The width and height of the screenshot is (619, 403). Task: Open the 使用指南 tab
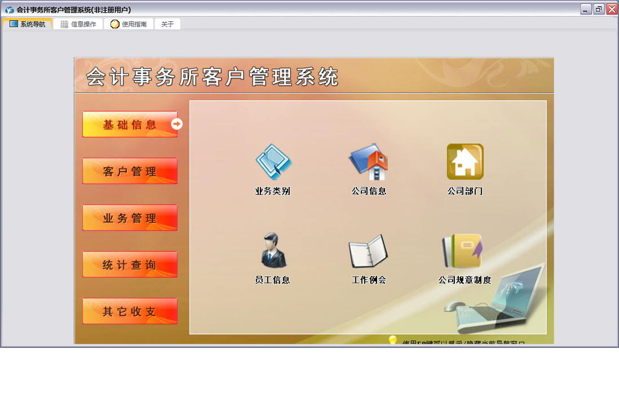click(129, 24)
